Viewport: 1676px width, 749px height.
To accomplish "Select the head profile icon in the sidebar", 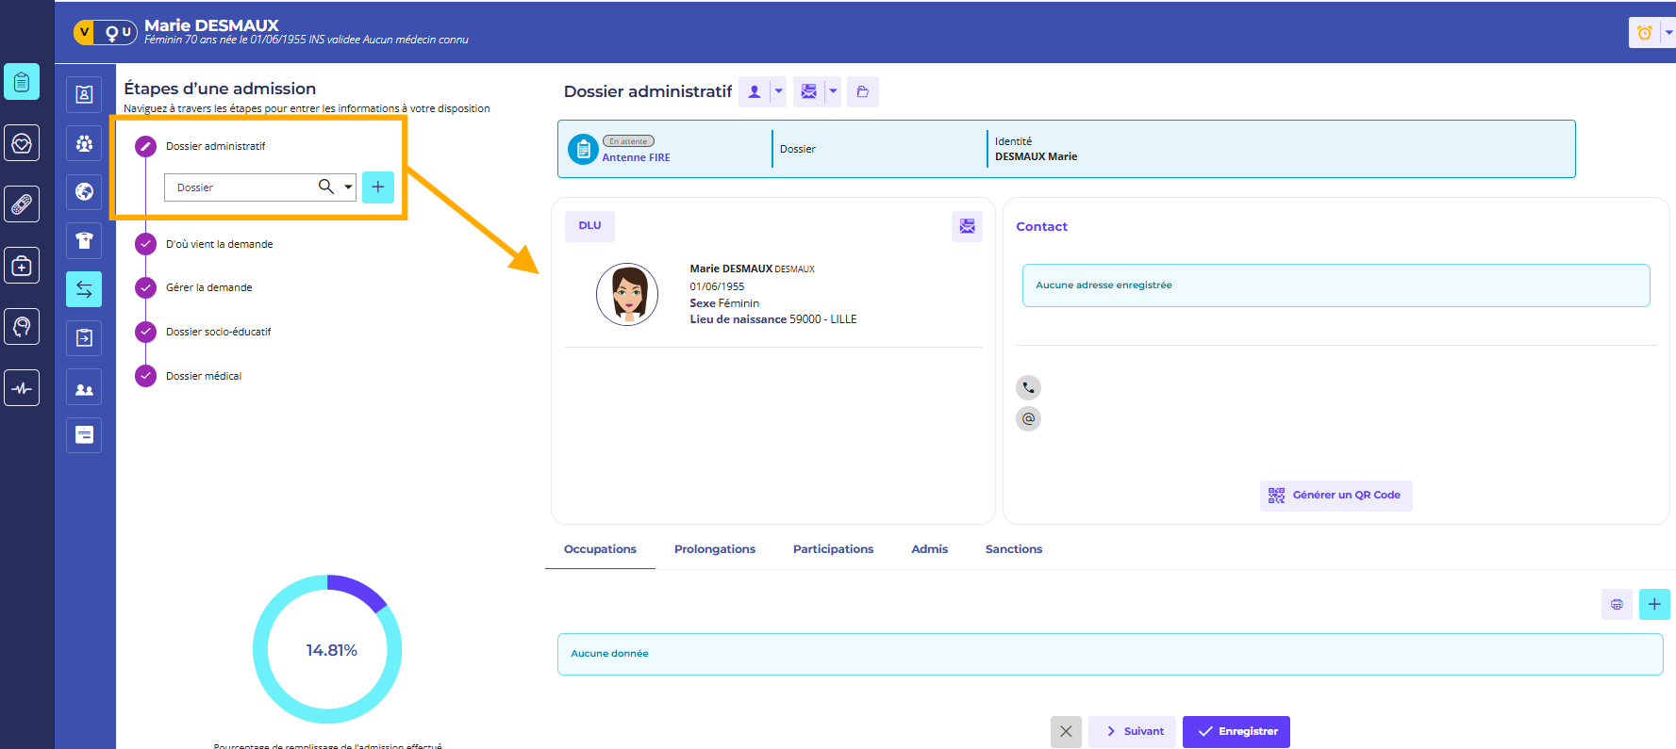I will pos(22,327).
